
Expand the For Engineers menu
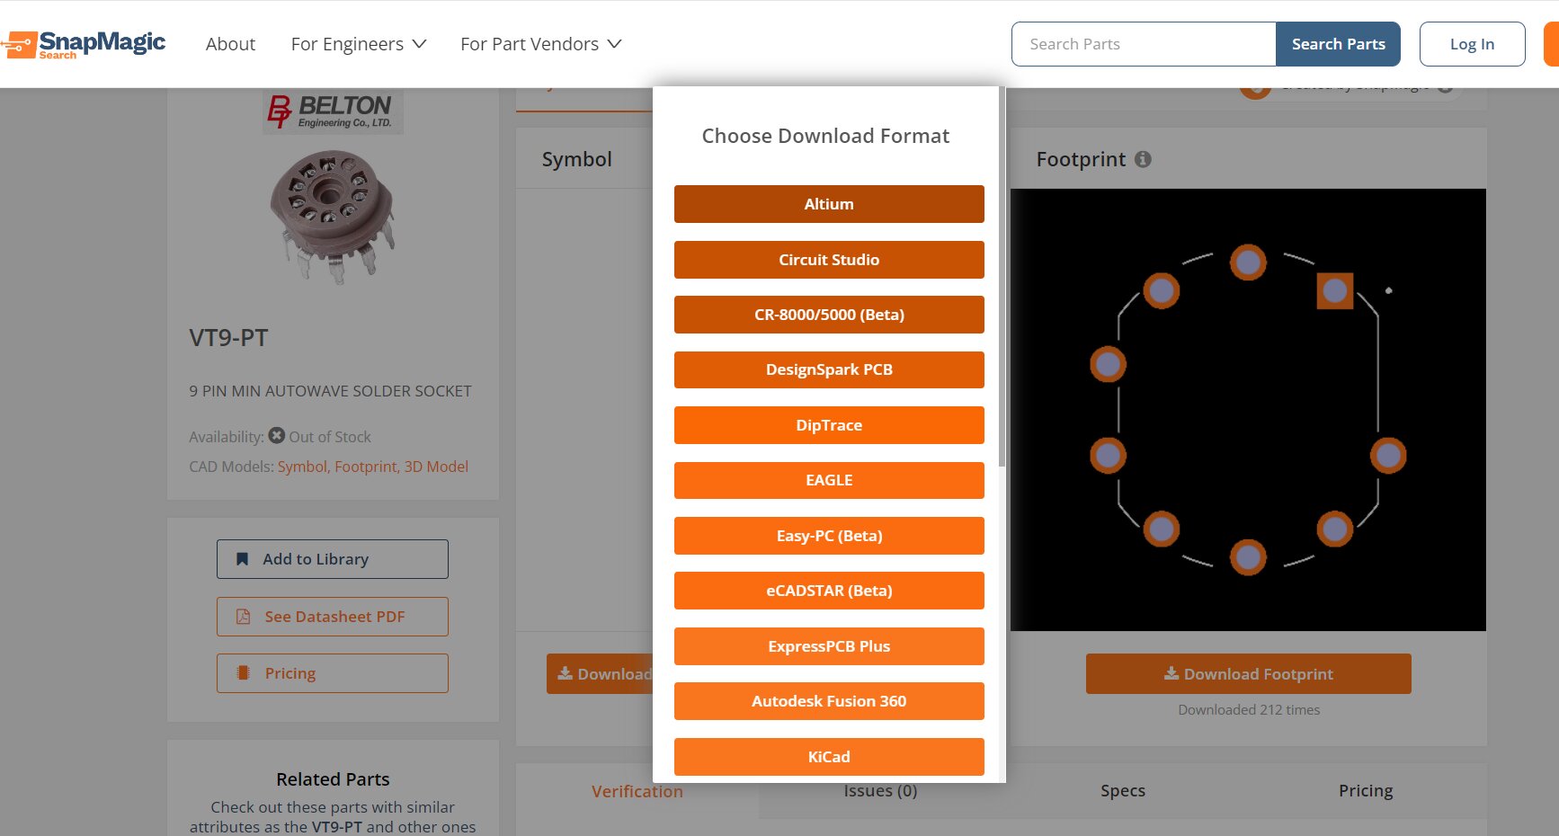[x=358, y=44]
